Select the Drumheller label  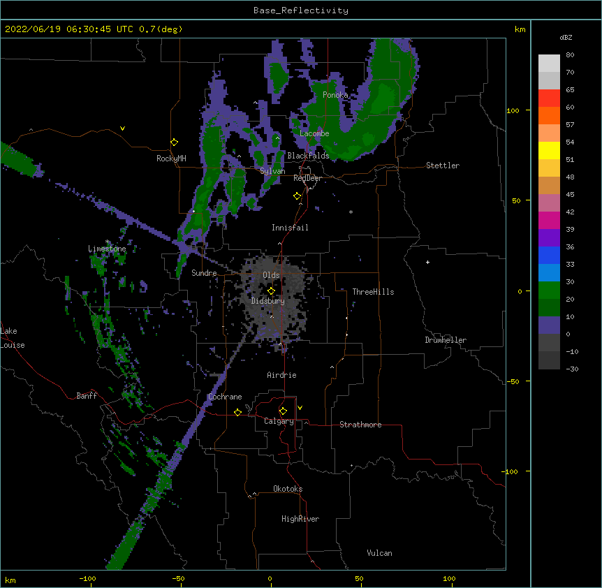click(446, 340)
